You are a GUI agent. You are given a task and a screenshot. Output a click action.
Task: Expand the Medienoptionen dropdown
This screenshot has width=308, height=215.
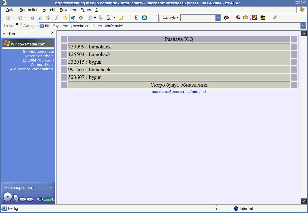pyautogui.click(x=19, y=188)
